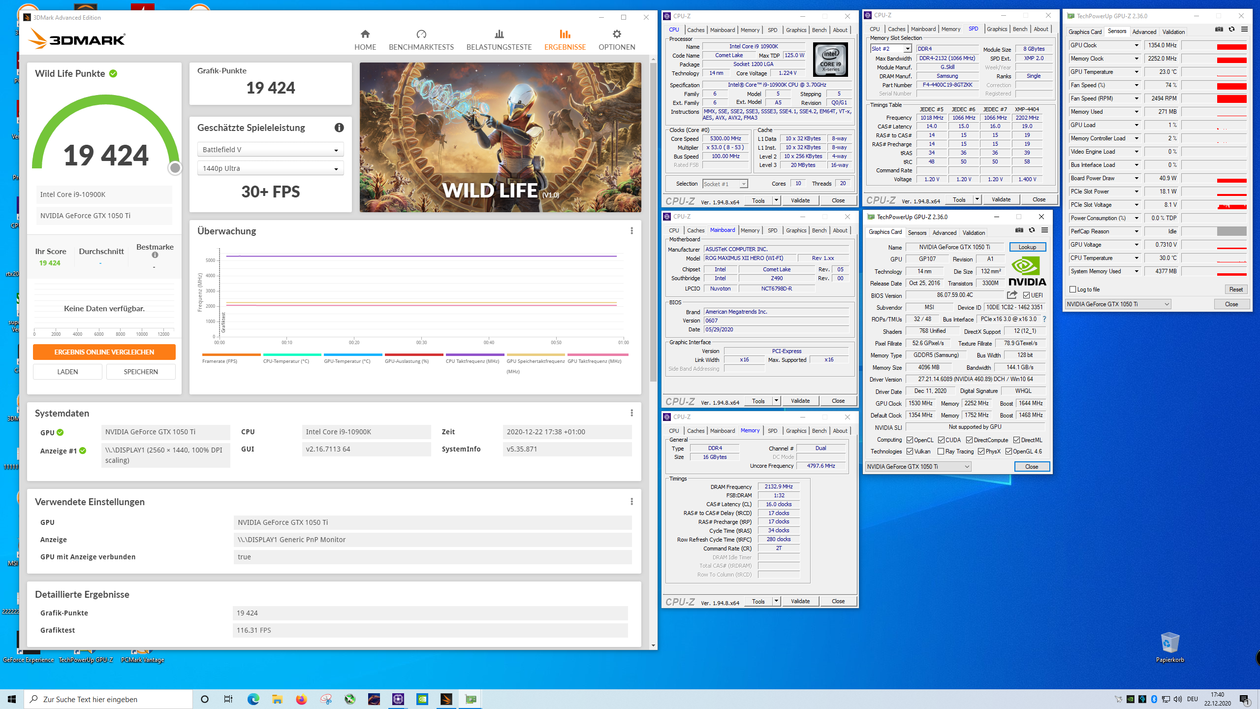The width and height of the screenshot is (1260, 709).
Task: Click camera icon in GPU-Z Graphics Card window
Action: (1019, 230)
